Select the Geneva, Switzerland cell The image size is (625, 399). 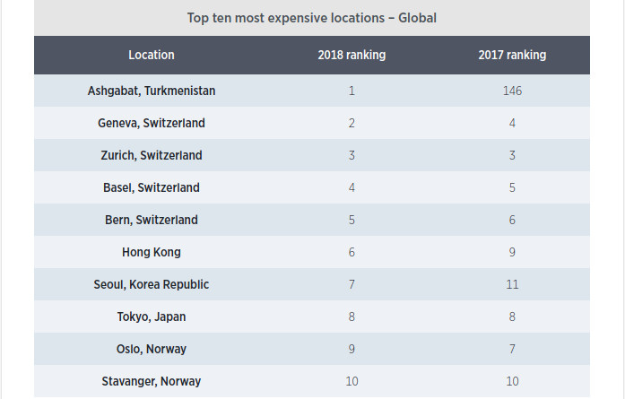152,123
